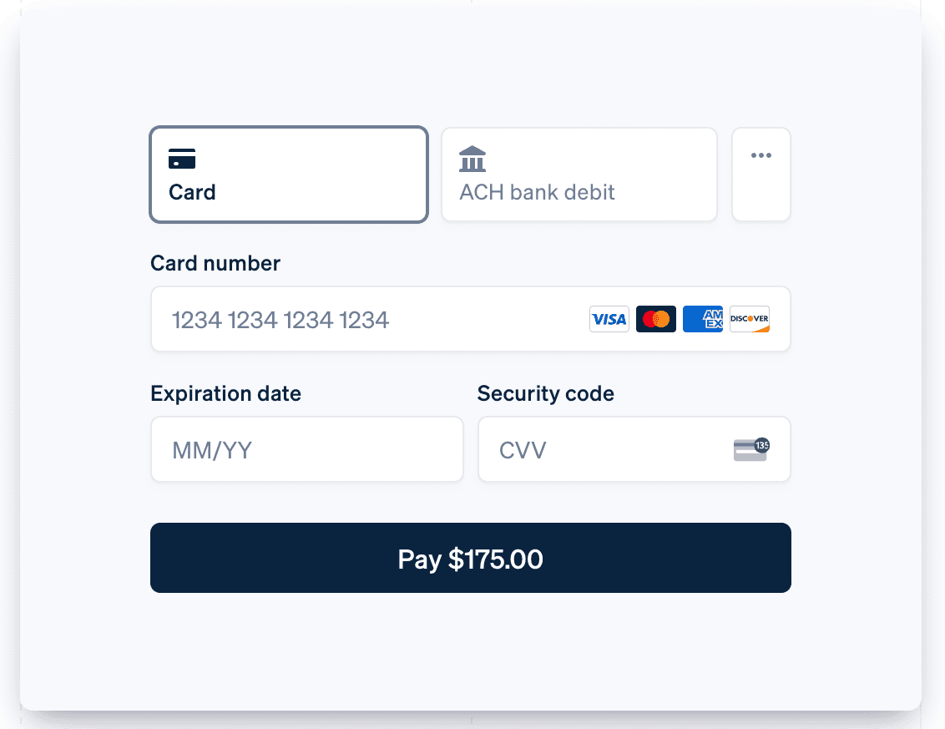Click the Expiration date label

(x=225, y=393)
